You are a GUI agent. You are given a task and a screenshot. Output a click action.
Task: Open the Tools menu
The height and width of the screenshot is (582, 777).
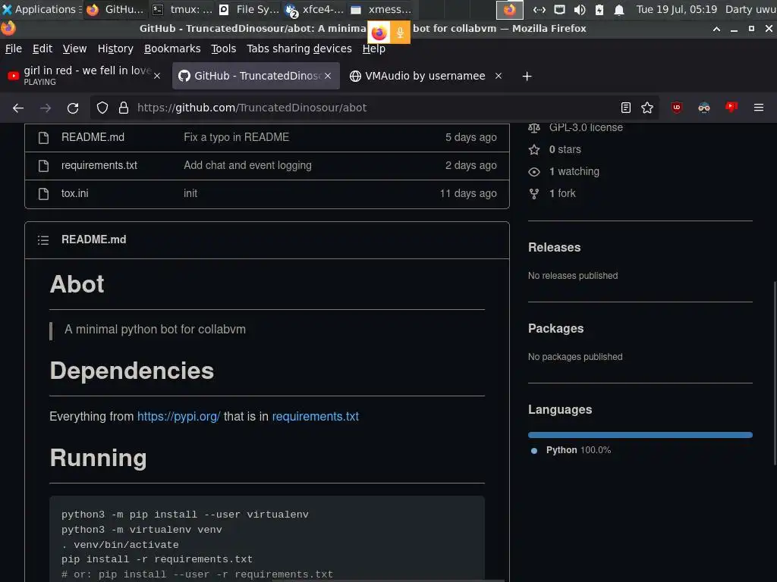tap(224, 48)
